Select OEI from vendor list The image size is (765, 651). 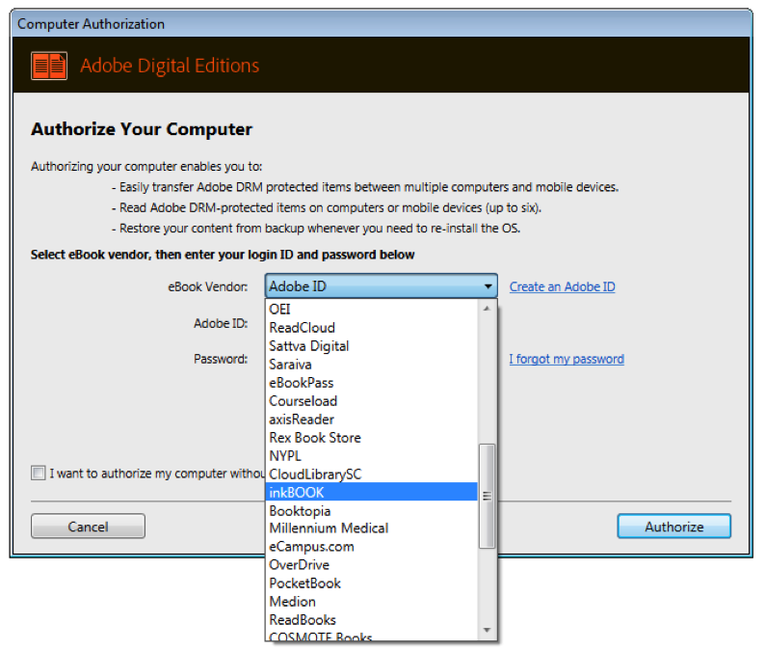coord(372,310)
